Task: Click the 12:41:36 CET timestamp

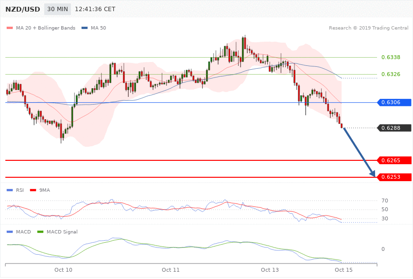Action: [95, 9]
